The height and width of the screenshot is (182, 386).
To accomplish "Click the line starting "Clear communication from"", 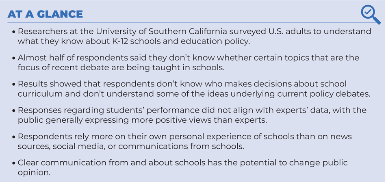I will point(182,162).
